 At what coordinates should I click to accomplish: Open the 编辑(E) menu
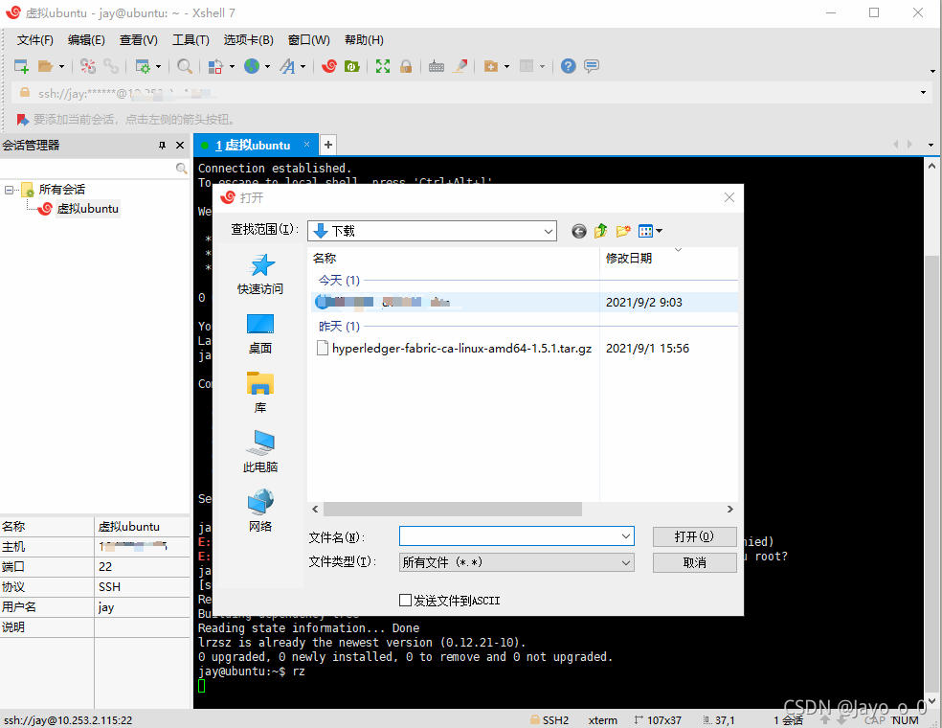pos(86,40)
